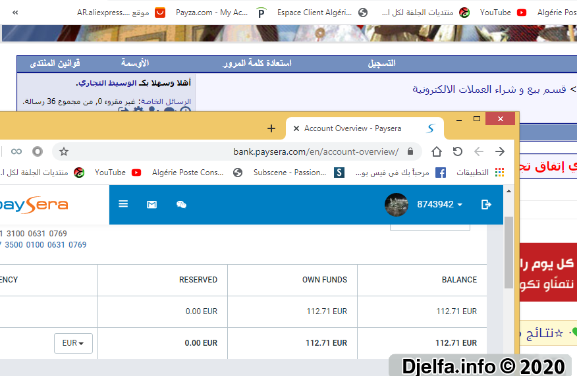The height and width of the screenshot is (376, 577).
Task: Reload the Paysera page
Action: point(457,151)
